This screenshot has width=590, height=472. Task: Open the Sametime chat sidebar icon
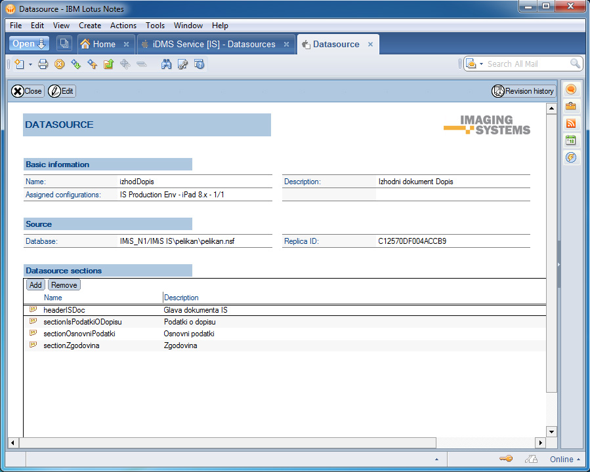[571, 89]
